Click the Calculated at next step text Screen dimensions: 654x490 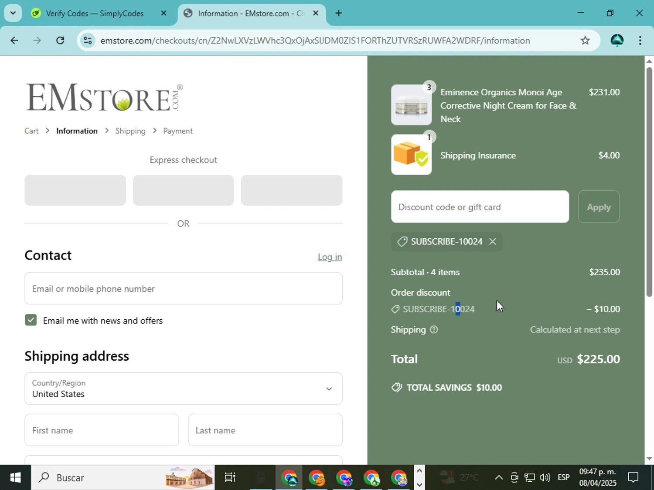pos(575,330)
